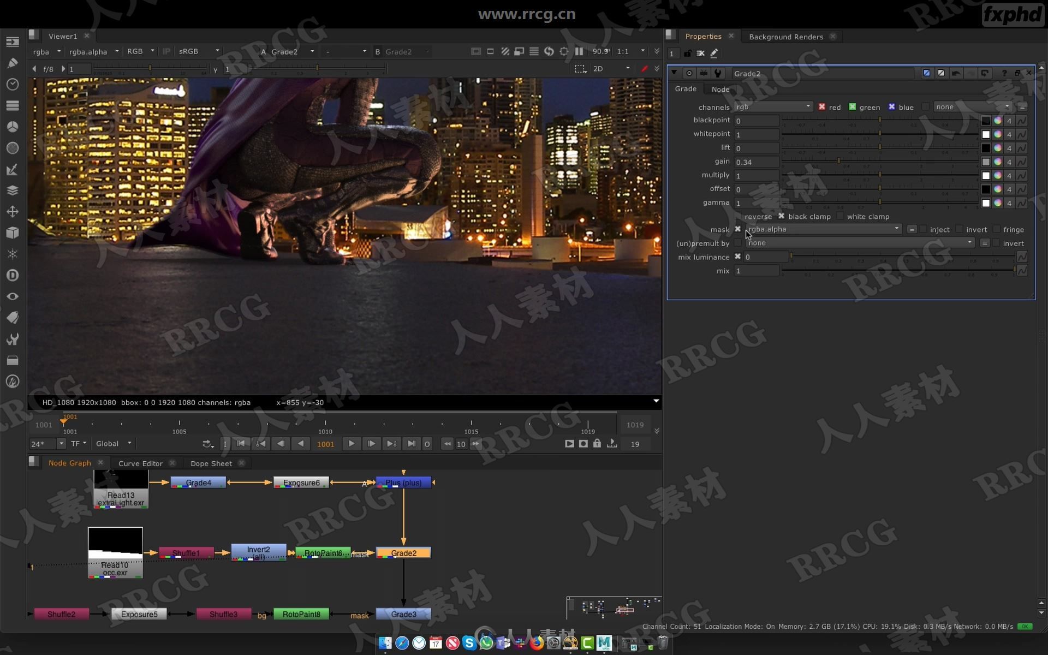Click the pencil edit icon in Properties
This screenshot has height=655, width=1048.
click(714, 53)
